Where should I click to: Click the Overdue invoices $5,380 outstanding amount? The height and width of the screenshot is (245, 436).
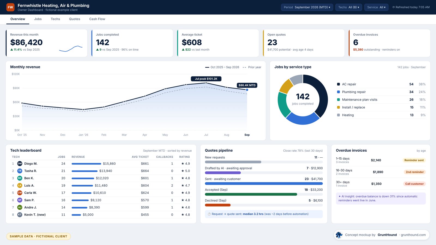[358, 50]
